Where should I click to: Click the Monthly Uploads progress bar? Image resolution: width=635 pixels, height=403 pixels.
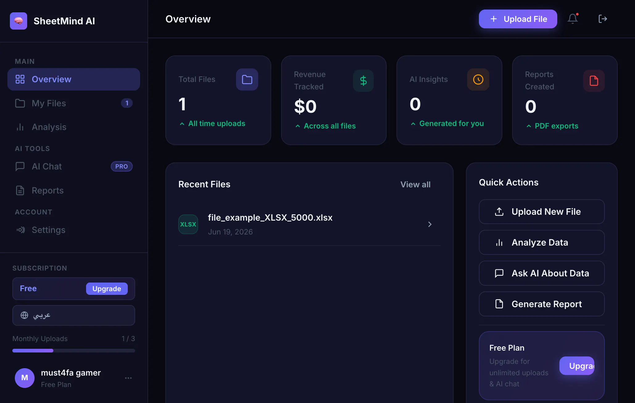pyautogui.click(x=74, y=351)
